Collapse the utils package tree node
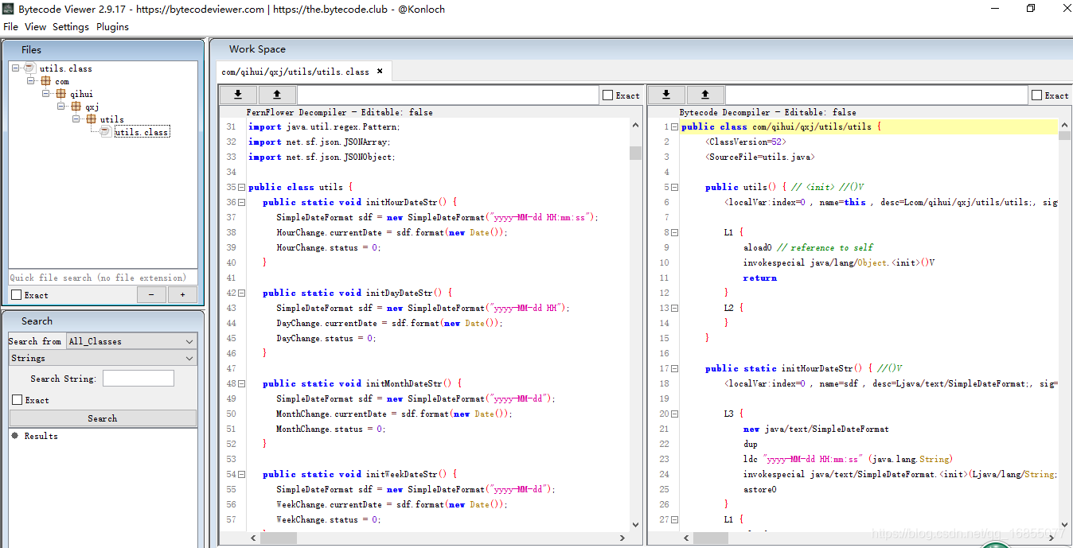The width and height of the screenshot is (1073, 548). point(76,119)
